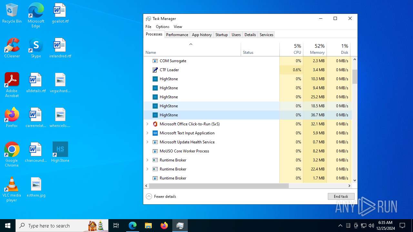Open Skype desktop shortcut

click(x=36, y=48)
